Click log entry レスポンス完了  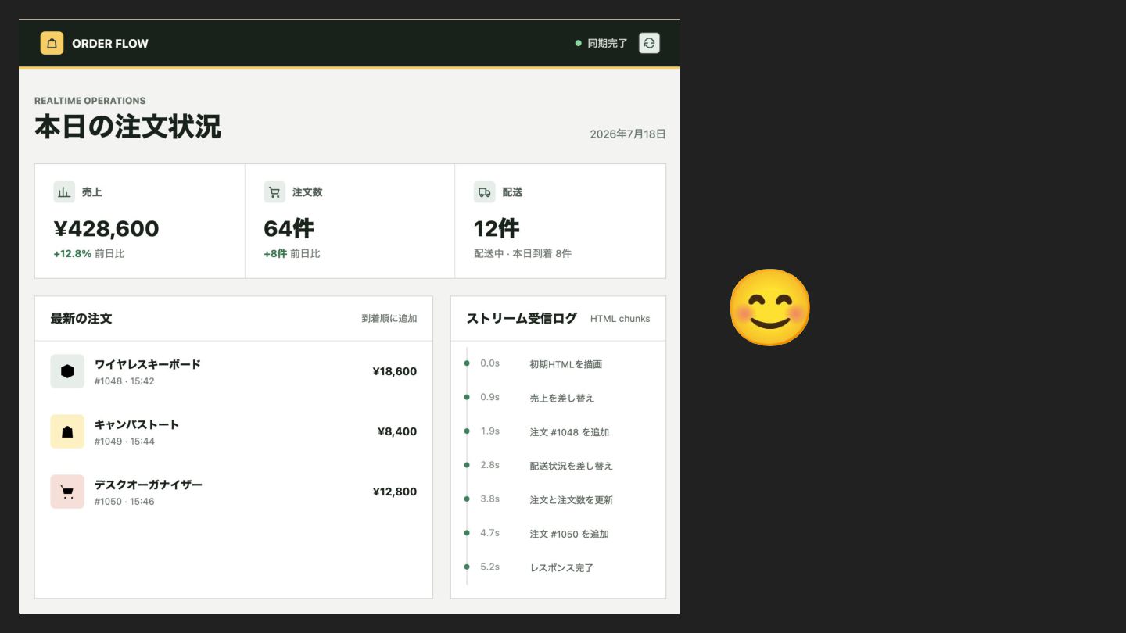561,568
